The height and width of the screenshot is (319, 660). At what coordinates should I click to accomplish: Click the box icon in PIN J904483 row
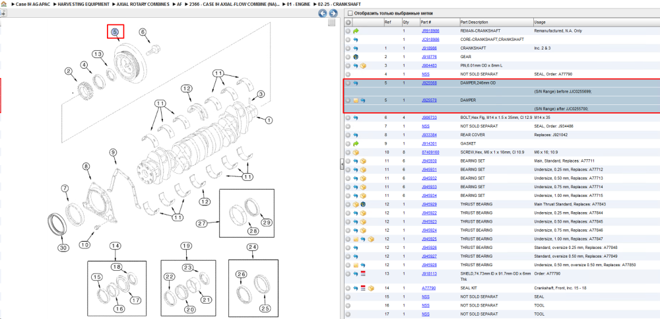coord(363,66)
